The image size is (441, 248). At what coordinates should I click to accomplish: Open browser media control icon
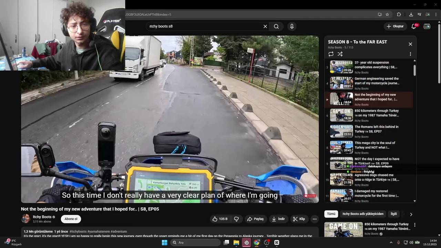419,14
